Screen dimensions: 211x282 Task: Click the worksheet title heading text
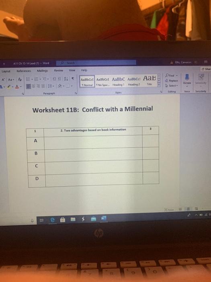(x=92, y=109)
